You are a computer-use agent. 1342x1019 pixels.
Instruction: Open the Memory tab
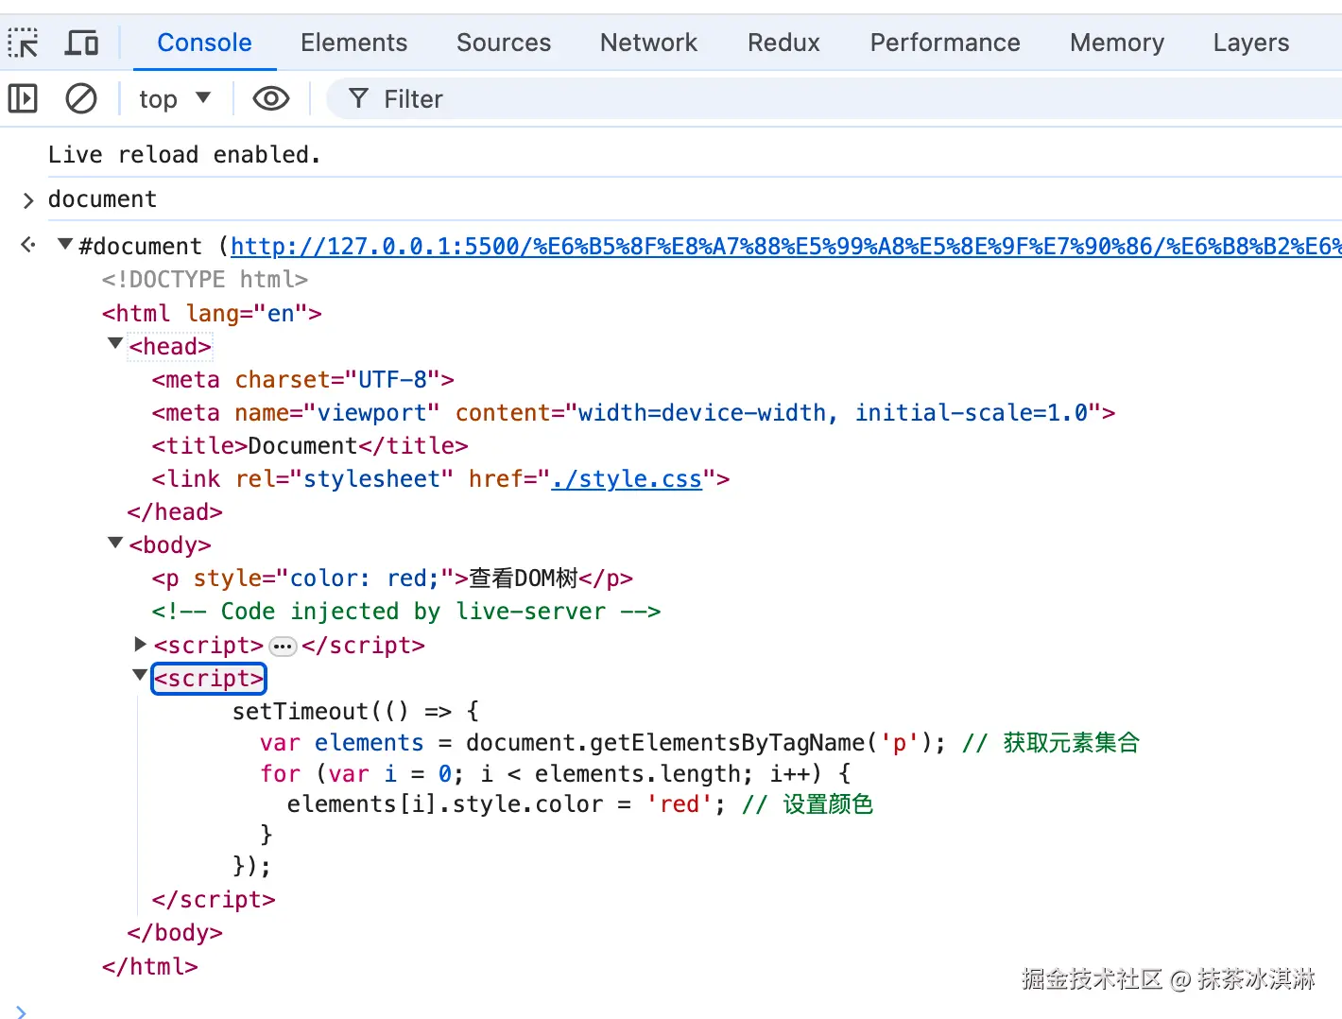(1117, 43)
